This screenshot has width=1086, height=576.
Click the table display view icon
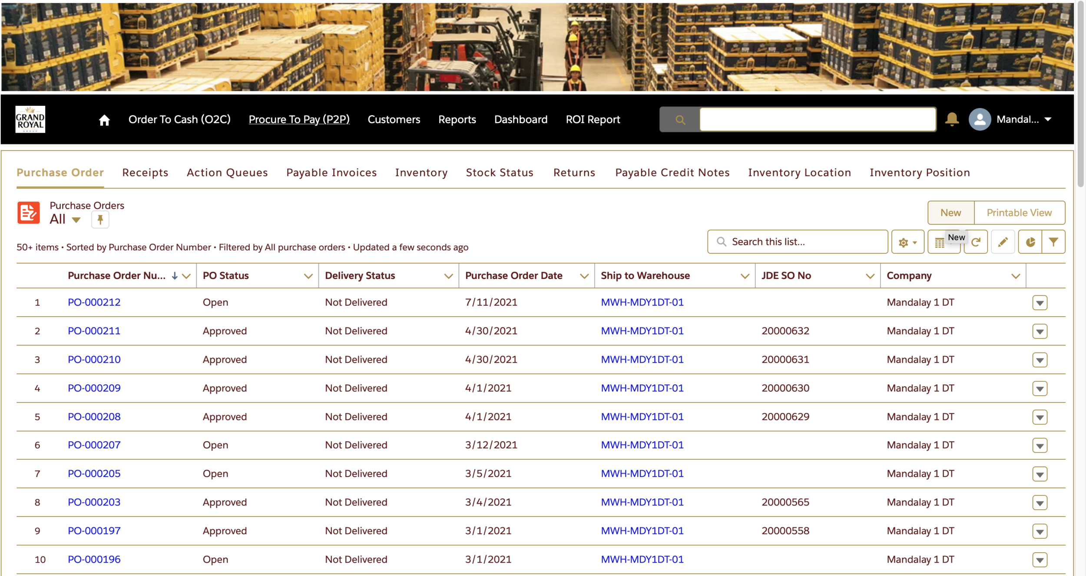[x=940, y=243]
